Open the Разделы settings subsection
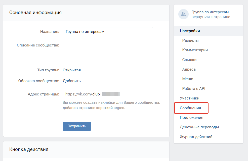The image size is (248, 161). [x=190, y=40]
